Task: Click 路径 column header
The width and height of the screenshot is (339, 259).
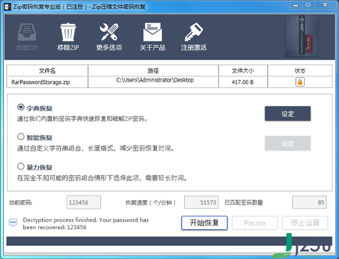Action: [x=153, y=71]
